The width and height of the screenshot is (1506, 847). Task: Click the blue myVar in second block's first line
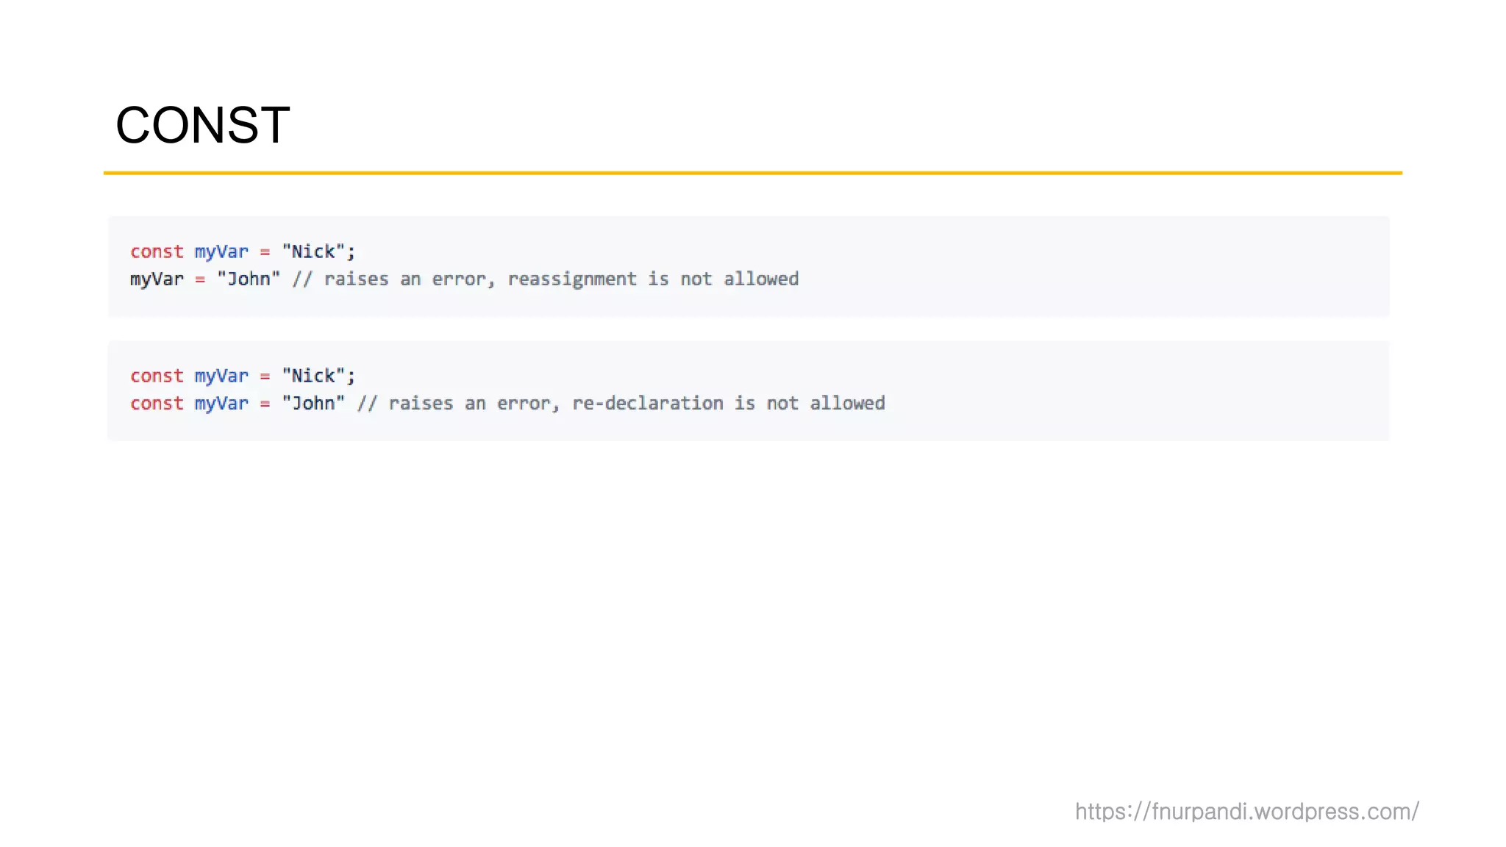(221, 376)
